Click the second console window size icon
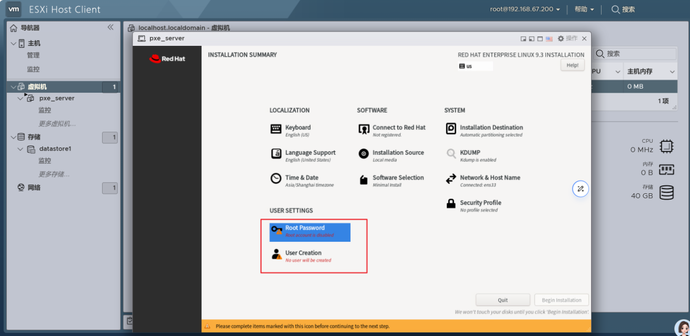690x336 pixels. pyautogui.click(x=532, y=39)
